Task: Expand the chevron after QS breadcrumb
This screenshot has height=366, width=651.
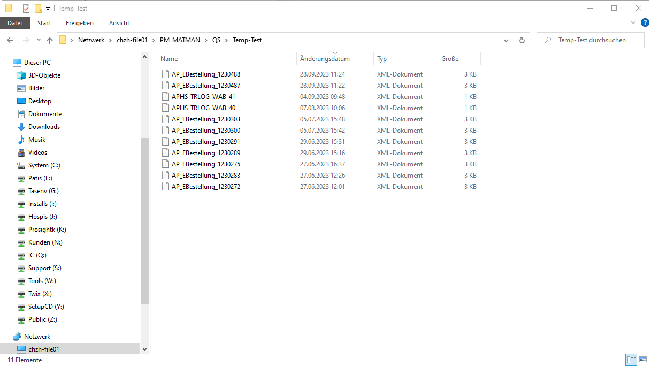Action: coord(227,40)
